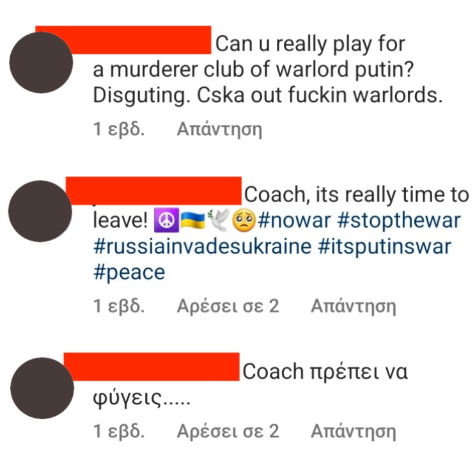The width and height of the screenshot is (475, 462).
Task: Open the first commenter's profile avatar
Action: [41, 62]
